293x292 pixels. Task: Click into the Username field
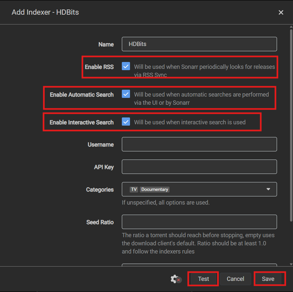point(199,144)
